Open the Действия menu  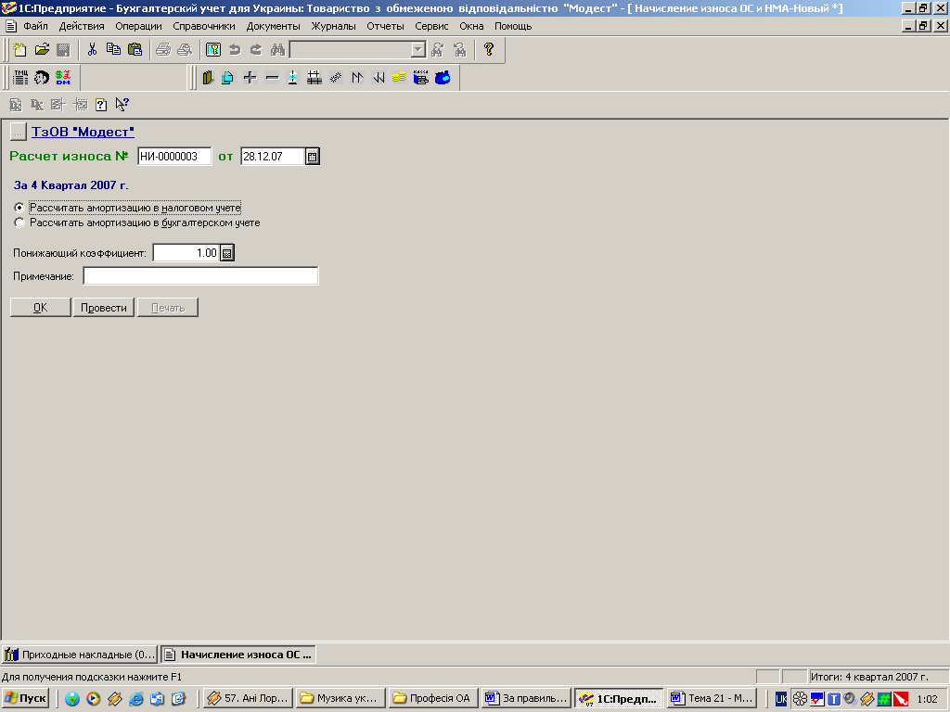82,26
